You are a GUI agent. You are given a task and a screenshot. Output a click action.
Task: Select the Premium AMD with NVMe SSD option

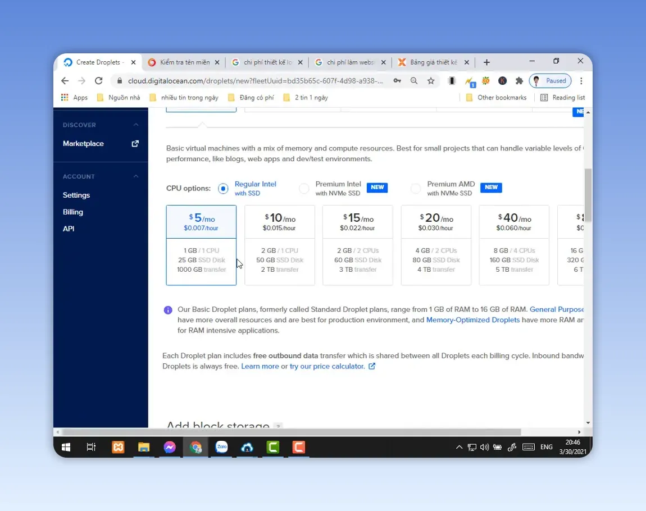coord(416,189)
